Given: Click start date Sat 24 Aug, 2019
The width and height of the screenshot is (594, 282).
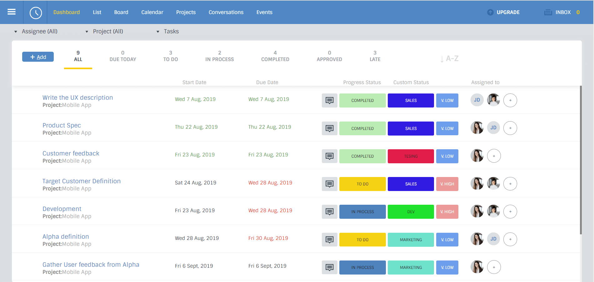Looking at the screenshot, I should [x=196, y=183].
